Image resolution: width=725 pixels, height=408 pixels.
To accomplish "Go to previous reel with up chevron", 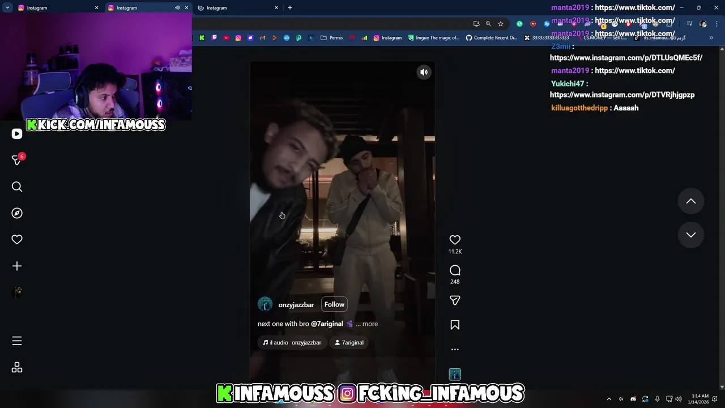I will pyautogui.click(x=691, y=201).
